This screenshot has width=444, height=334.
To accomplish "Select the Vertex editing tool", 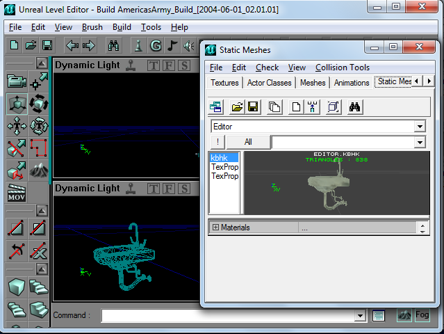I will (39, 81).
